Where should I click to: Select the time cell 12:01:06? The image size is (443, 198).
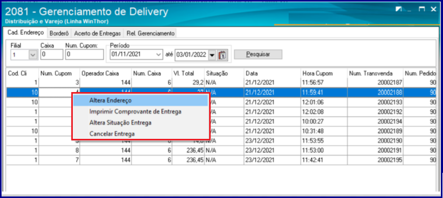point(324,102)
